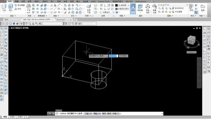Viewport: 211px width, 119px height.
Task: Switch to the Drawing3* file tab
Action: (x=61, y=20)
